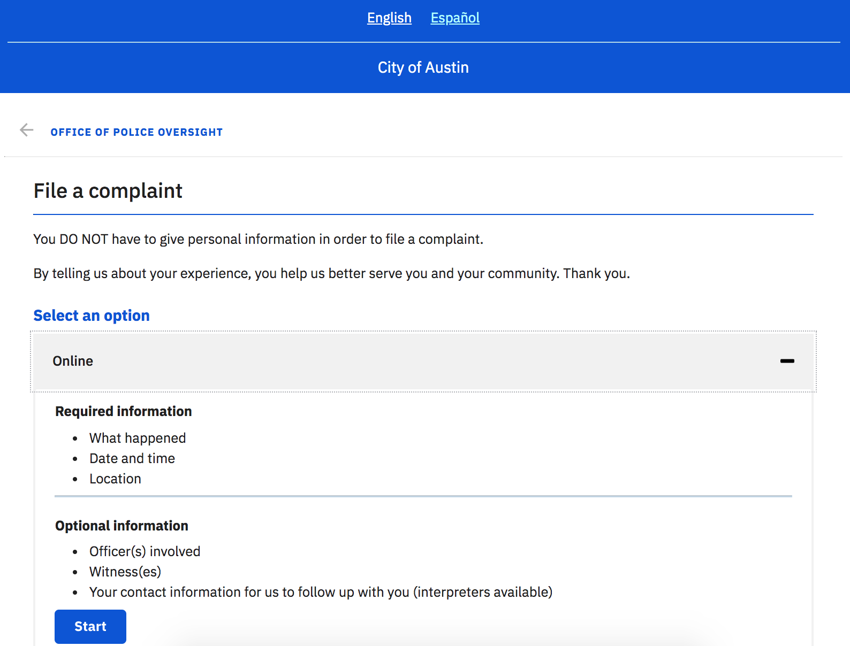Select the Date and time list item
Viewport: 850px width, 646px height.
(x=132, y=458)
